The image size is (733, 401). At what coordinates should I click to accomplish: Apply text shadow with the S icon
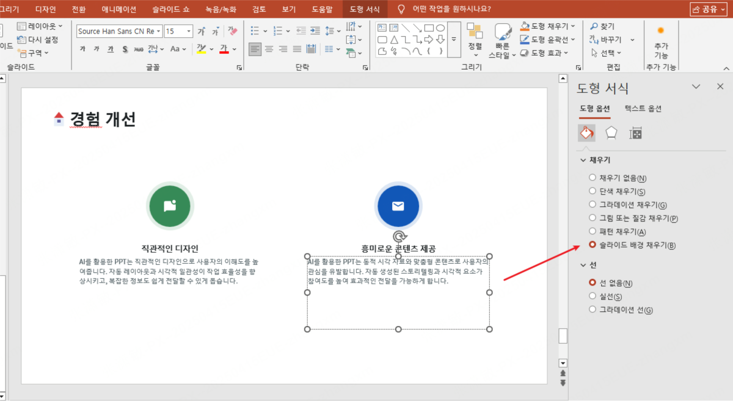click(x=125, y=49)
